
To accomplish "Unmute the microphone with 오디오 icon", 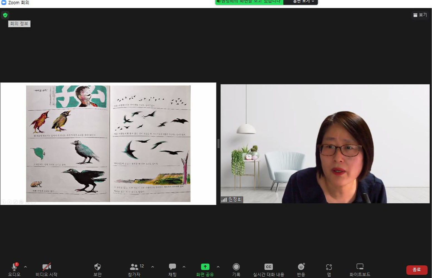I will [14, 269].
